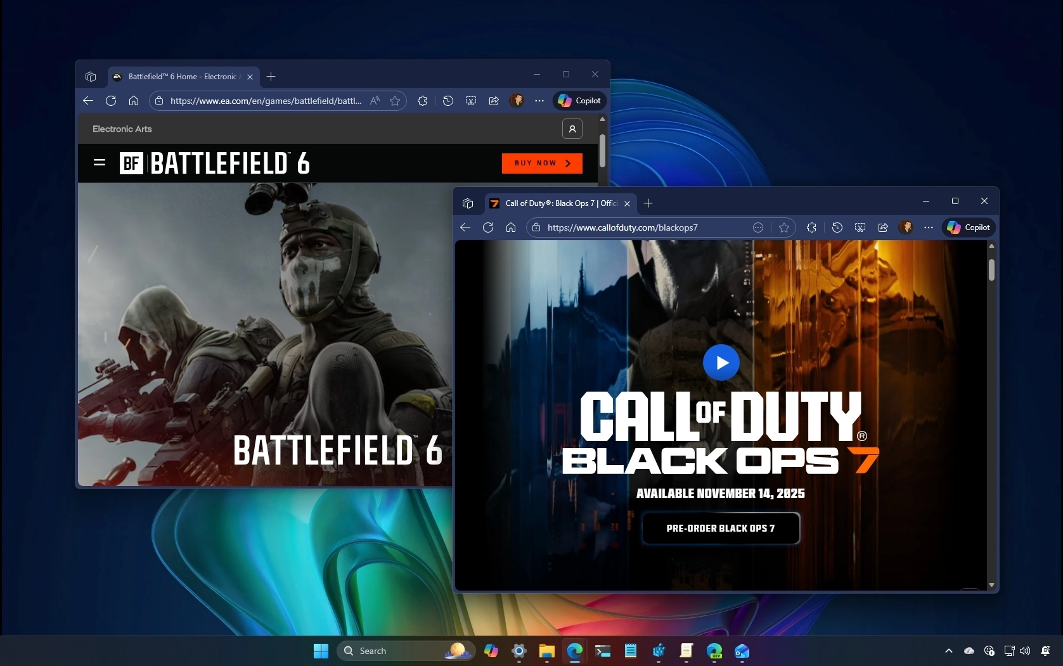
Task: Play the Black Ops 7 trailer video
Action: point(721,362)
